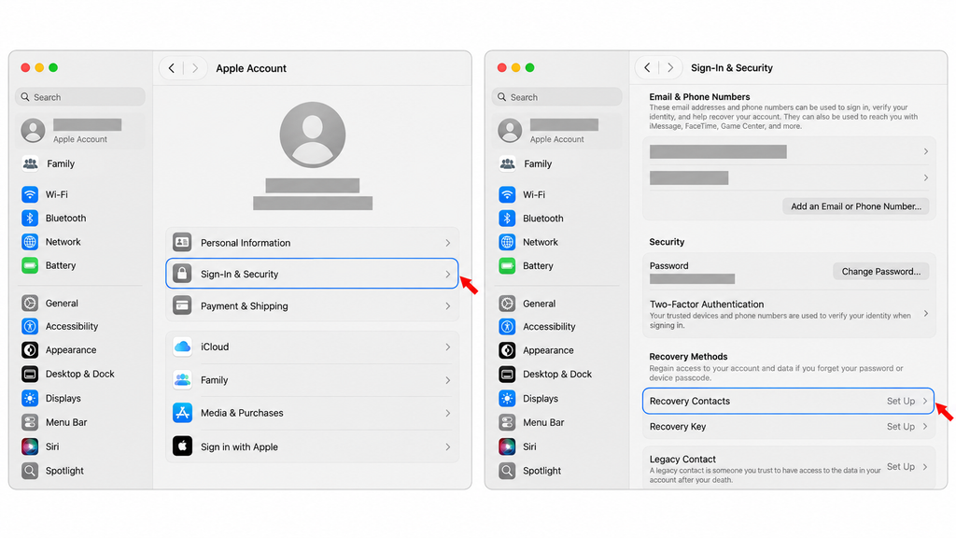Click Battery icon in left window sidebar

30,265
